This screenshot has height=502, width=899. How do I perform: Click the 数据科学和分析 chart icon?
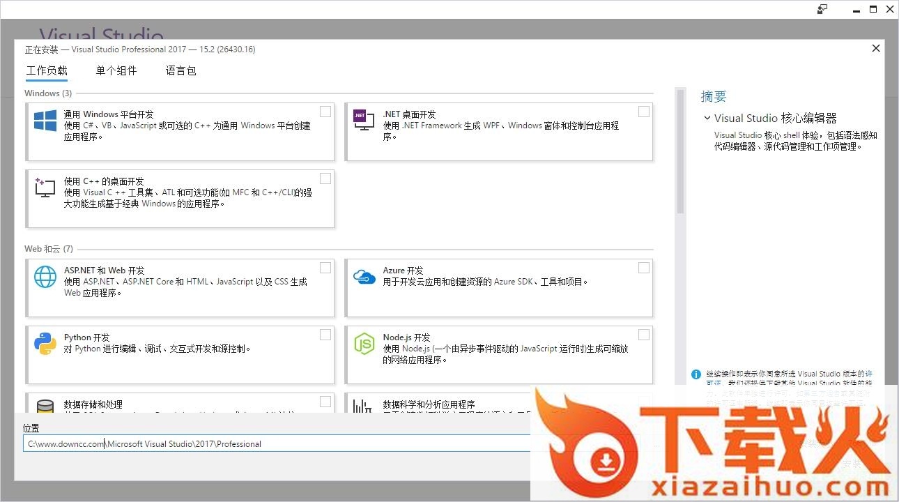pyautogui.click(x=363, y=406)
